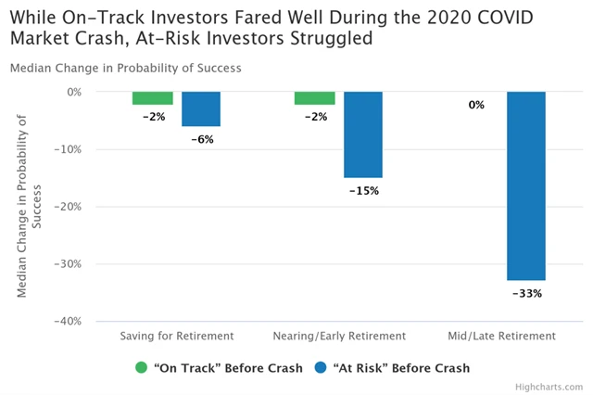Click the −33% data label
The height and width of the screenshot is (395, 593).
click(525, 293)
